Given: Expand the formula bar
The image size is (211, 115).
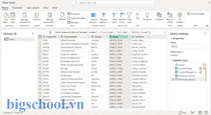Looking at the screenshot, I should (165, 32).
